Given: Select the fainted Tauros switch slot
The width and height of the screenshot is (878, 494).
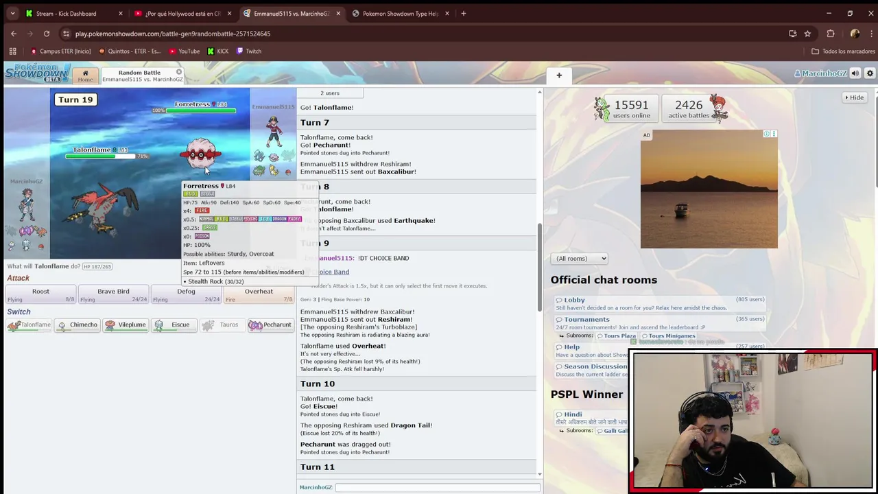Looking at the screenshot, I should (222, 325).
